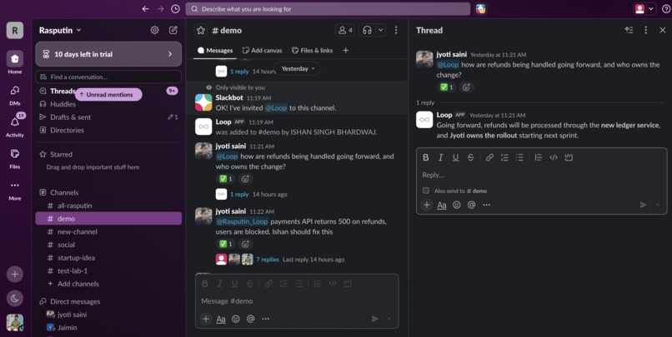Click the search bar
Viewport: 672px width, 337px height.
point(328,9)
